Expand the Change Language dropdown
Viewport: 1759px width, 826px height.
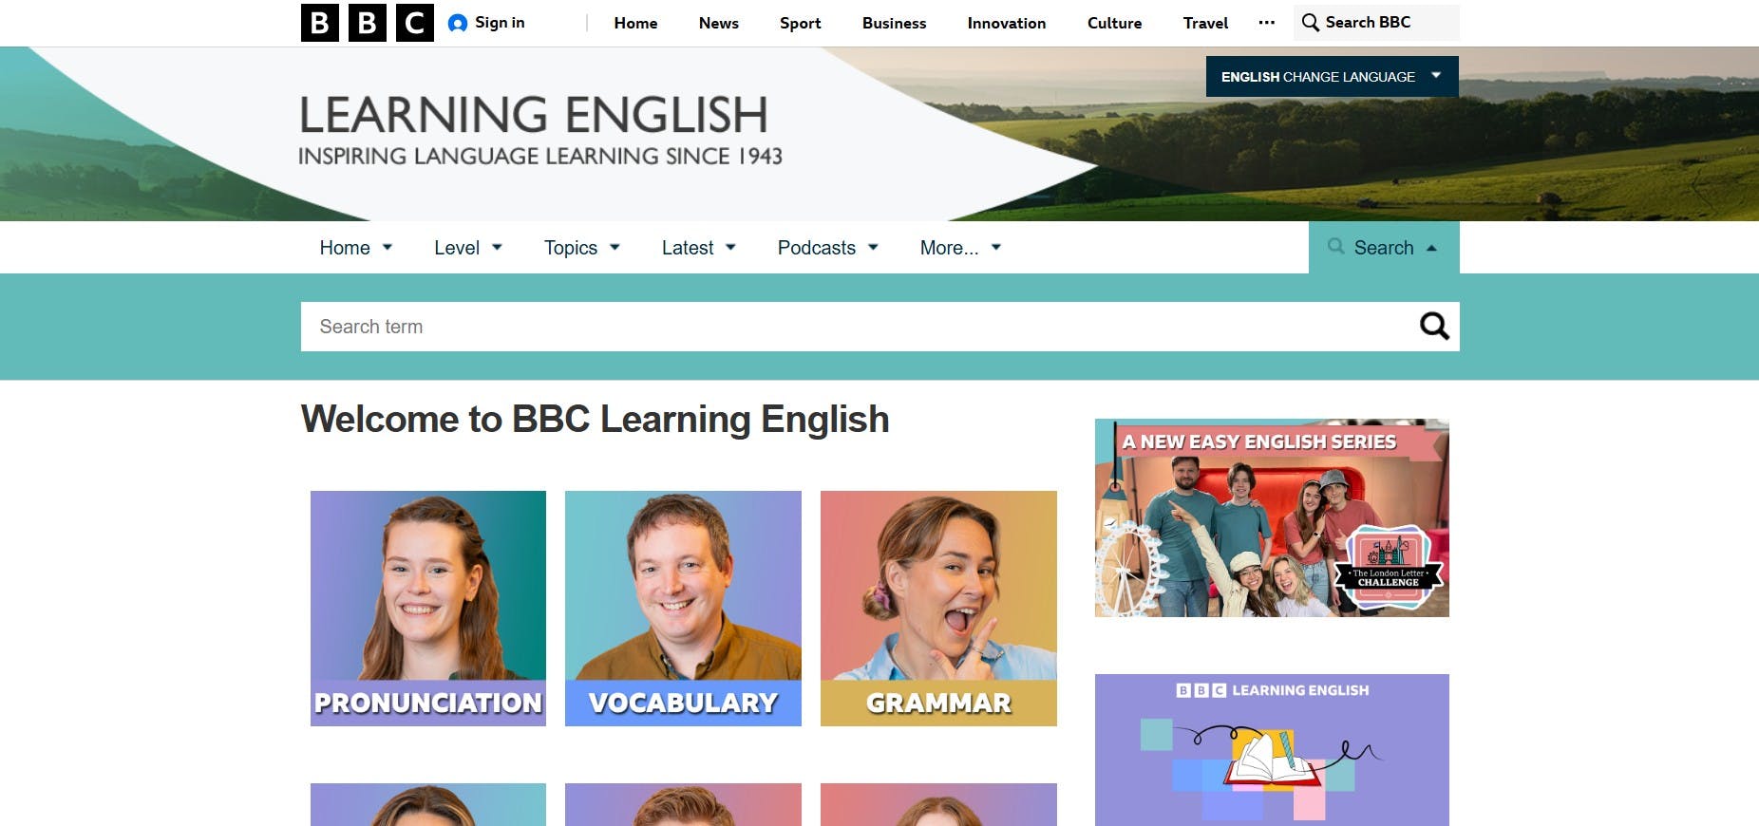[x=1332, y=77]
